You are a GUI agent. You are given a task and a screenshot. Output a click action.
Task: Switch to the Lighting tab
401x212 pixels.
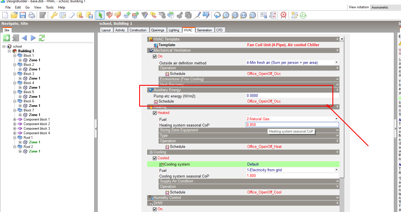pyautogui.click(x=174, y=30)
